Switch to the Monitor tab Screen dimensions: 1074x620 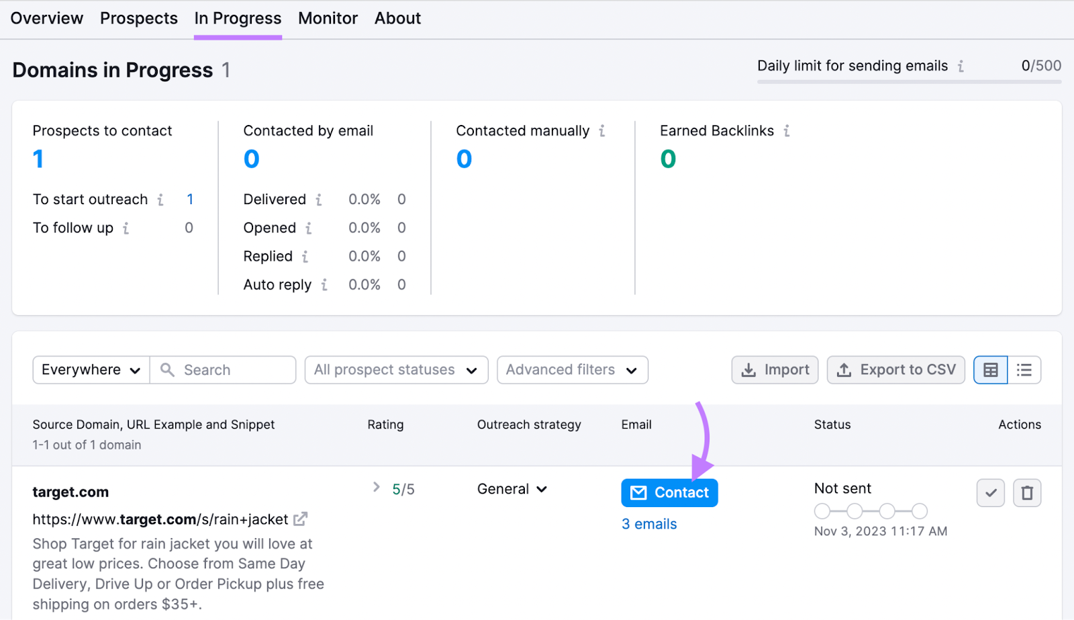[328, 18]
